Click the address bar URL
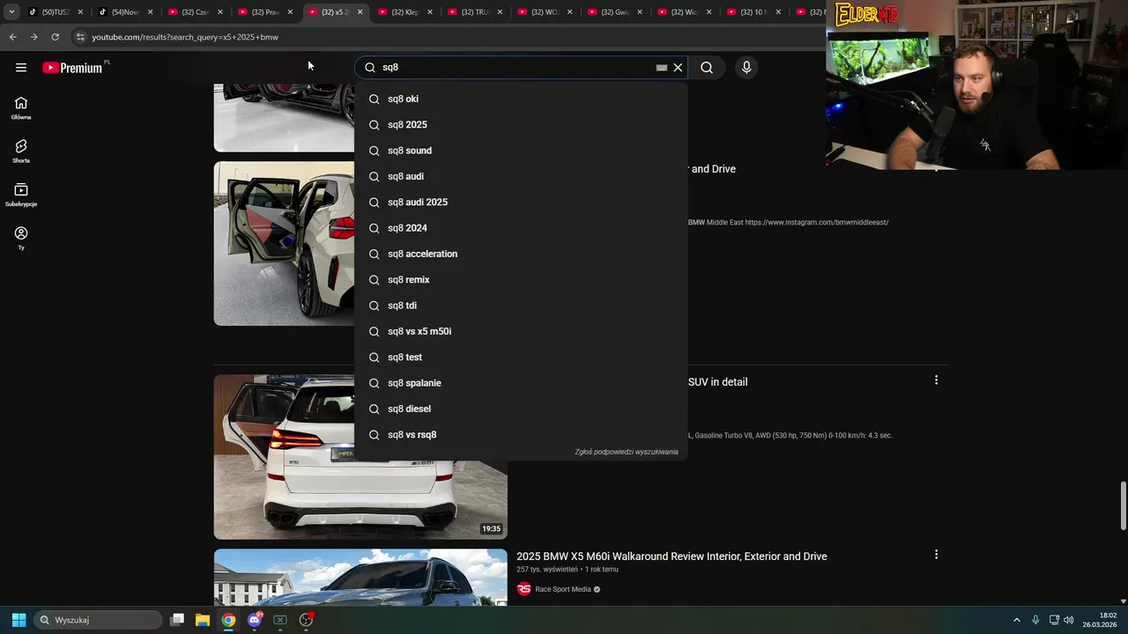The height and width of the screenshot is (634, 1128). click(x=185, y=37)
